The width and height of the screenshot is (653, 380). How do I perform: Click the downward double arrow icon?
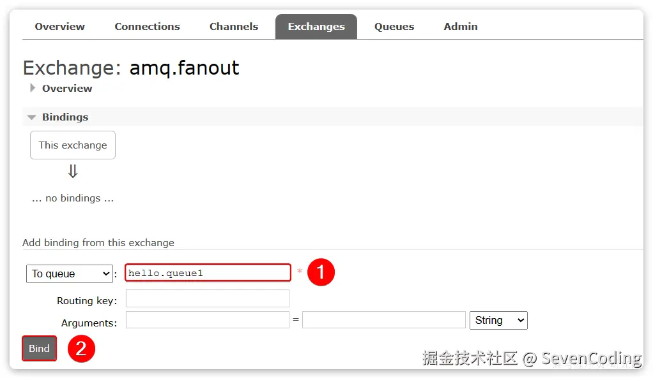73,172
